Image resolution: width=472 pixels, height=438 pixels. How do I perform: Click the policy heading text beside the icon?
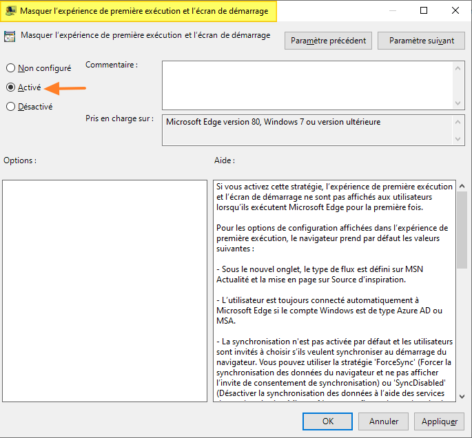tap(145, 35)
